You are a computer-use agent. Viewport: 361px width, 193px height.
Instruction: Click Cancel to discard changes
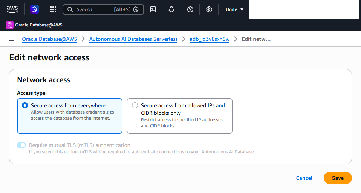304,178
